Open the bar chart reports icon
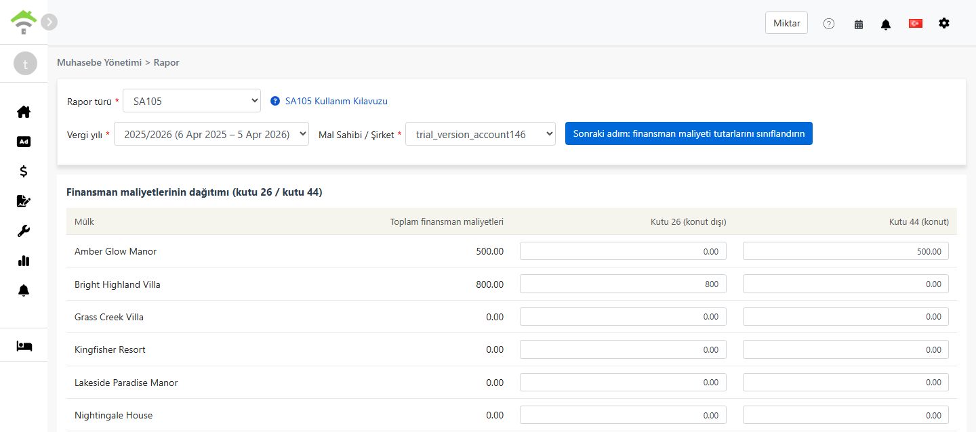 (24, 261)
